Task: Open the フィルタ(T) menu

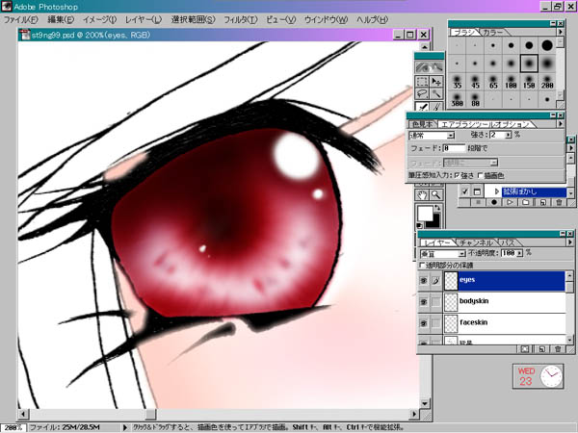Action: [240, 20]
